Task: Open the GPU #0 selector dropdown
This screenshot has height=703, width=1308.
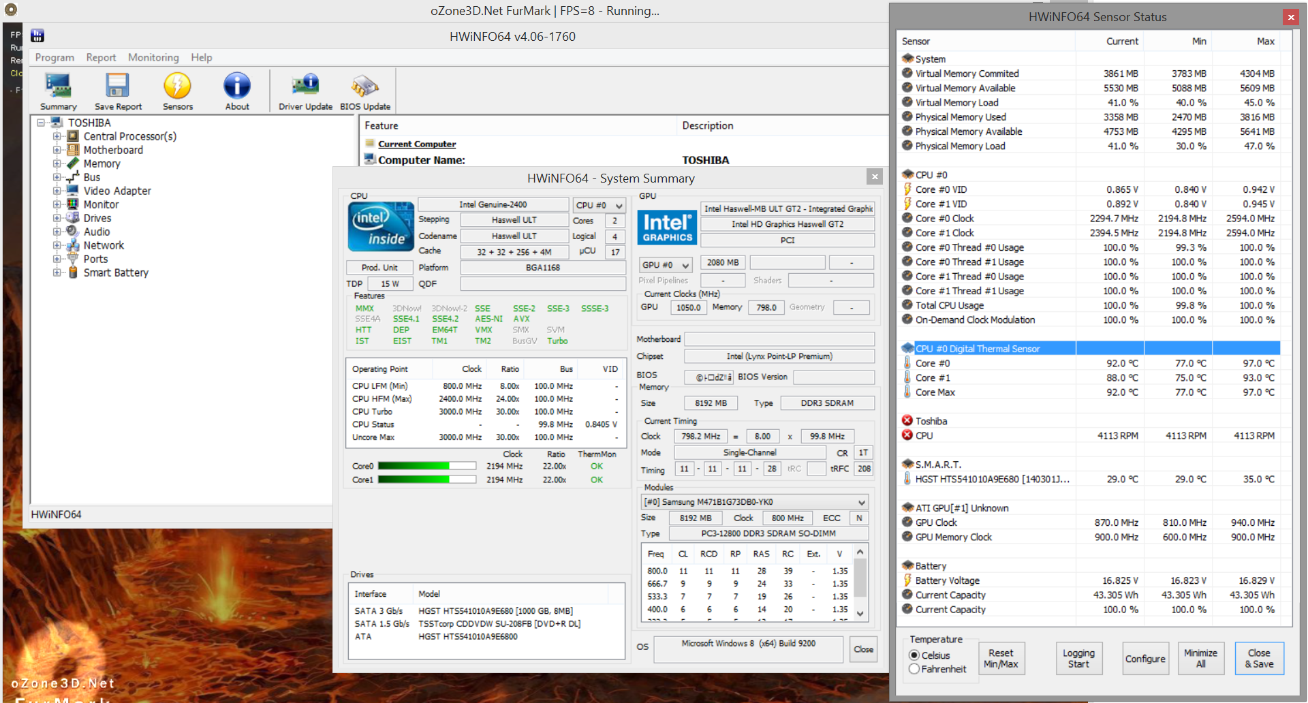Action: 666,265
